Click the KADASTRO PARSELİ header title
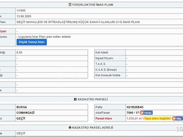Viewport: 183px width, 137px height. tap(93, 99)
